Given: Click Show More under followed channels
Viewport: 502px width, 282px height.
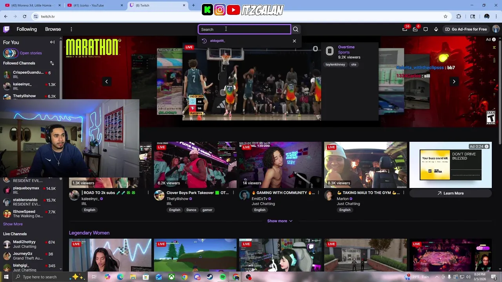Looking at the screenshot, I should point(13,224).
